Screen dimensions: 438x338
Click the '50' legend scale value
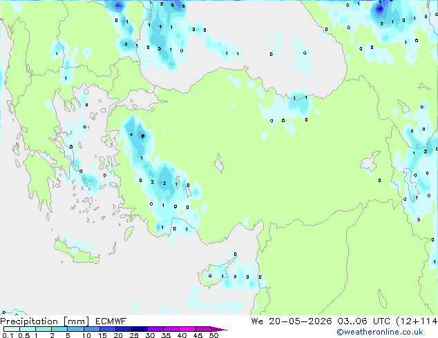click(x=213, y=335)
